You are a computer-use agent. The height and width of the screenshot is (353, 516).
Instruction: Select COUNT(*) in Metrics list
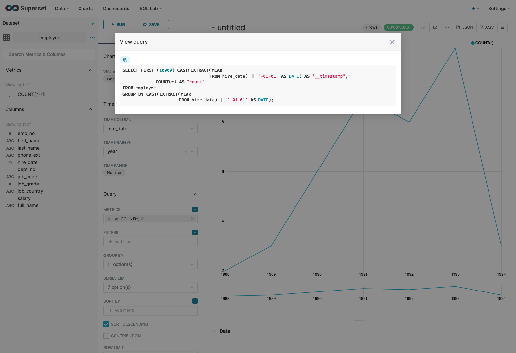coord(28,94)
